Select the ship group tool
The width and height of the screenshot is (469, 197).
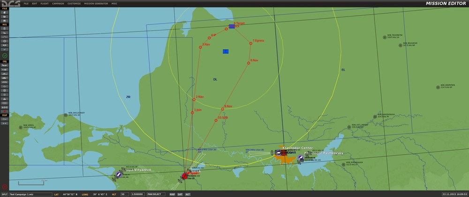(5, 73)
